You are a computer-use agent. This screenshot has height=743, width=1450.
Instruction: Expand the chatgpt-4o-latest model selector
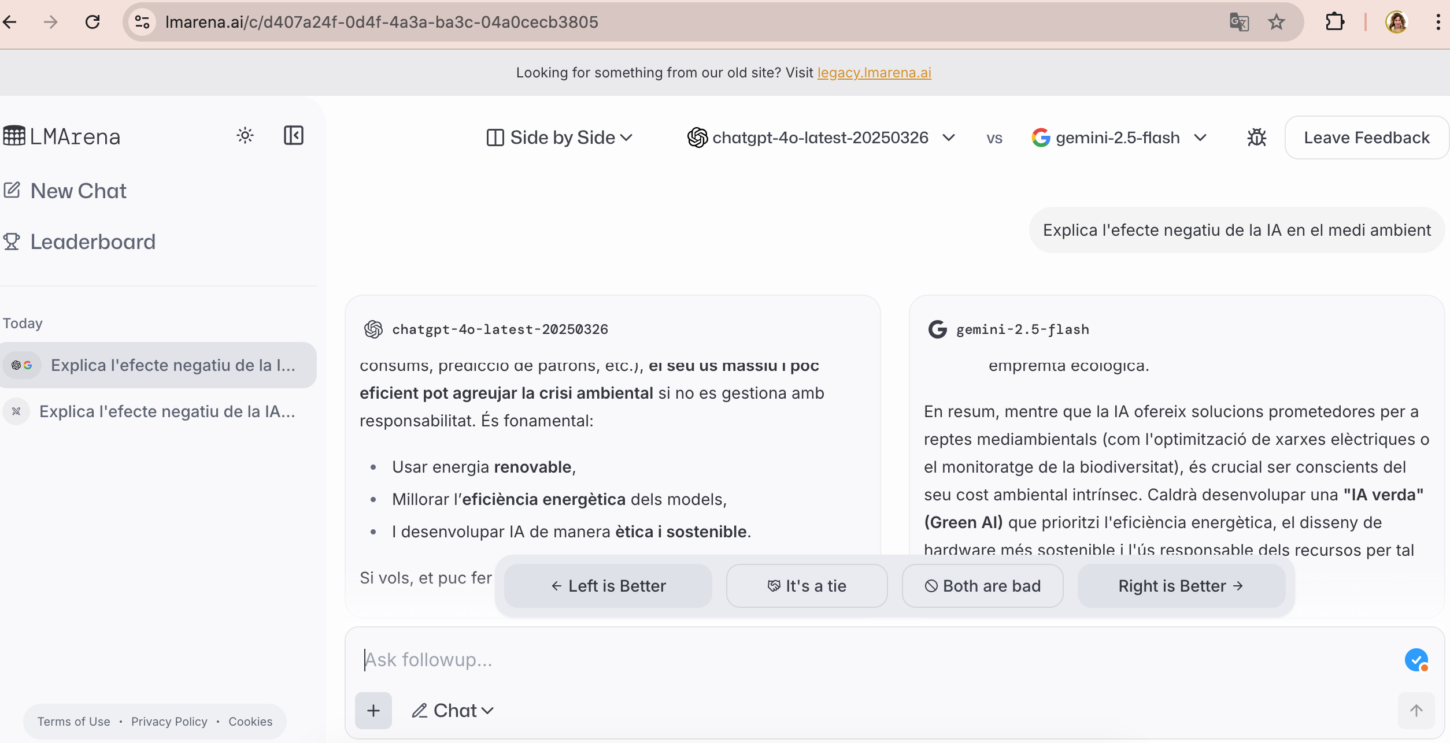[821, 138]
